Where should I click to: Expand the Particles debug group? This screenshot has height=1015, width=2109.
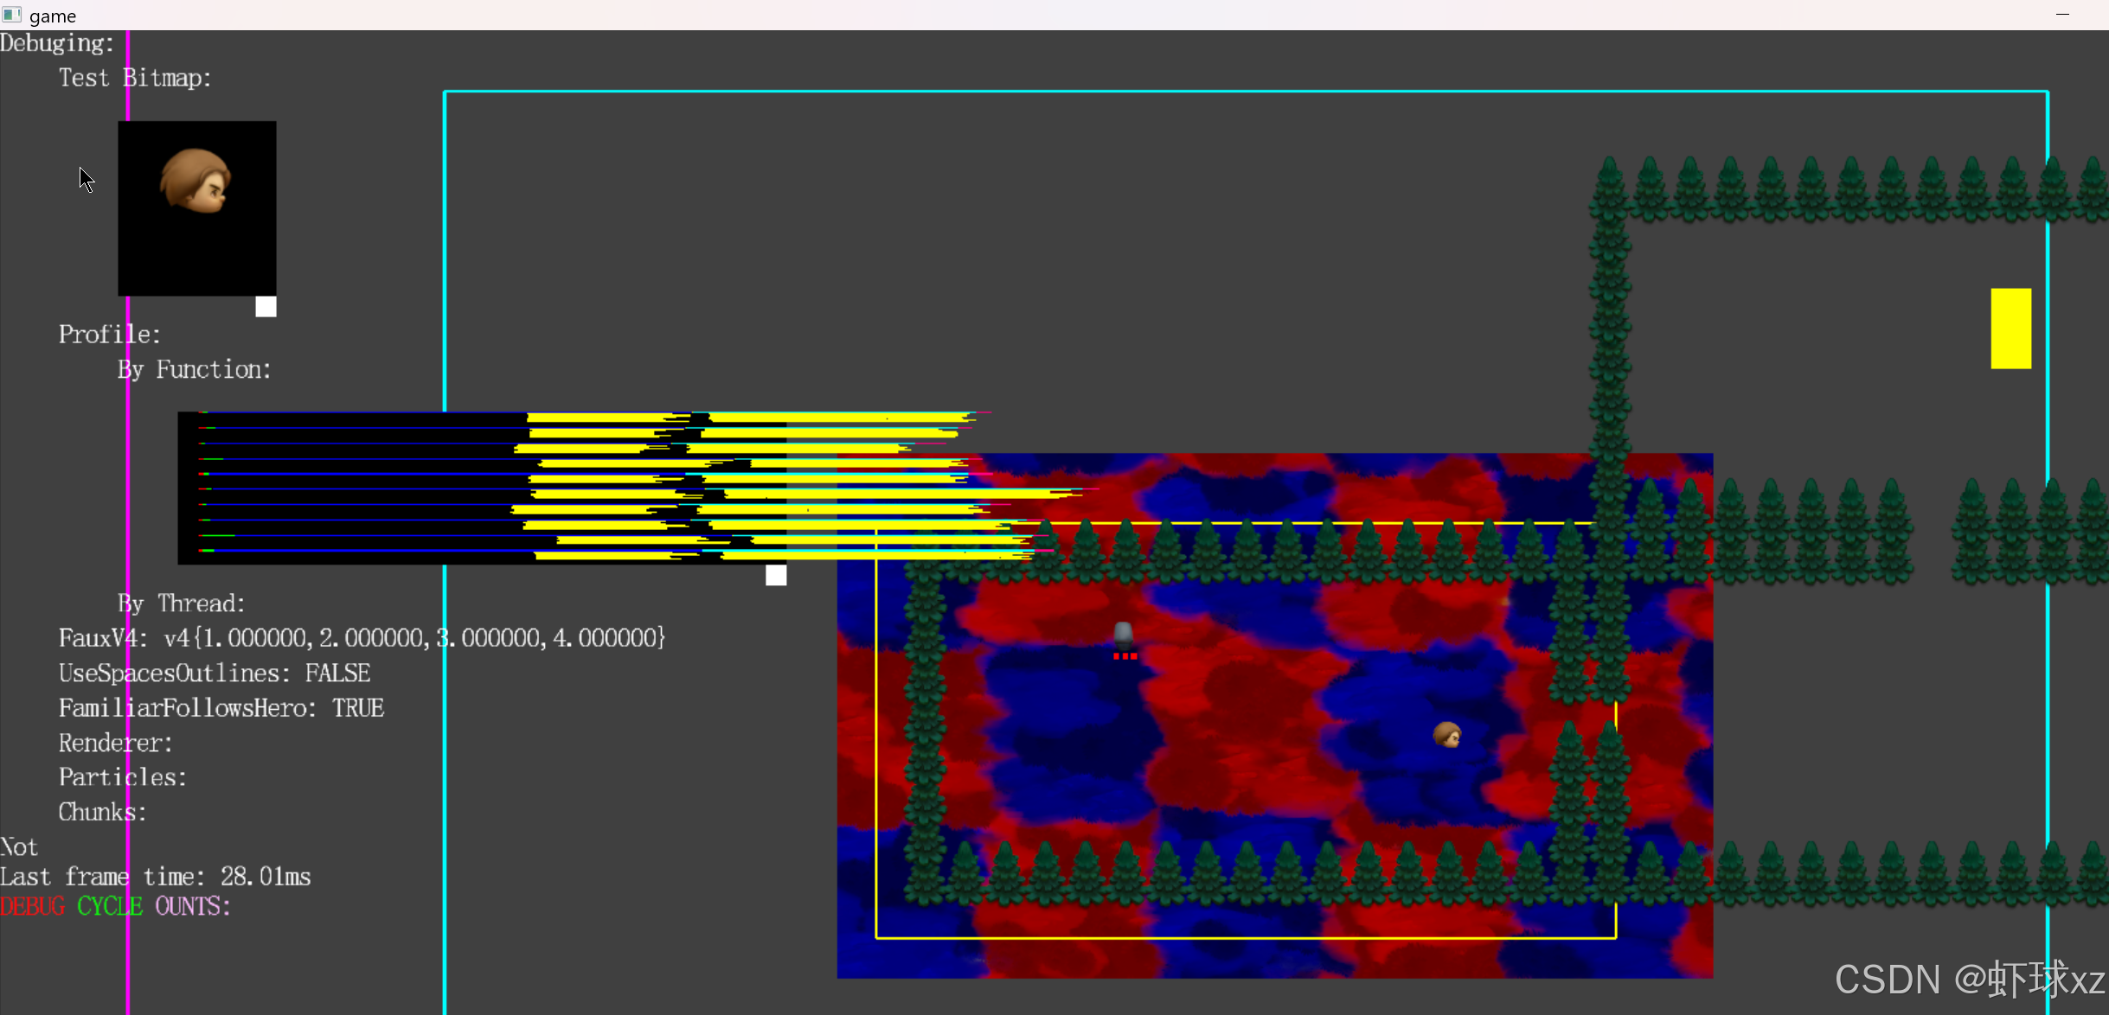pyautogui.click(x=122, y=777)
